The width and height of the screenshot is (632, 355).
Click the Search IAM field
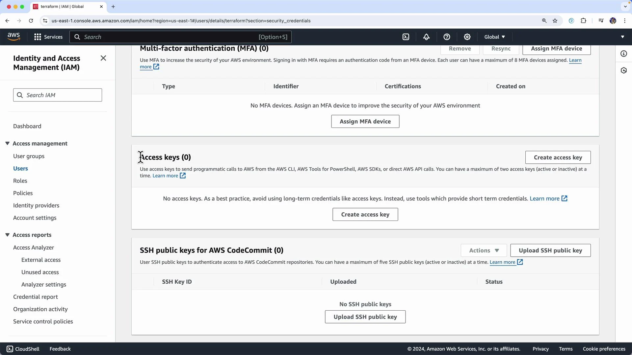click(x=58, y=95)
